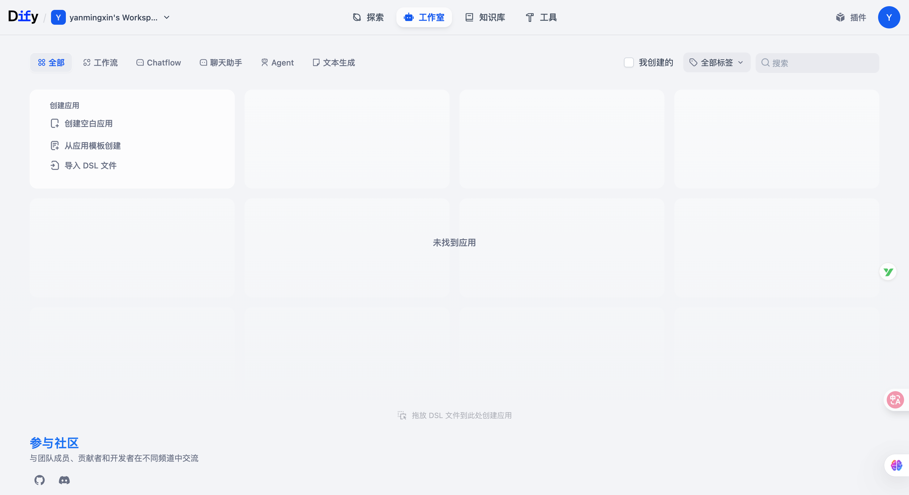Click the Dify logo
909x495 pixels.
23,17
